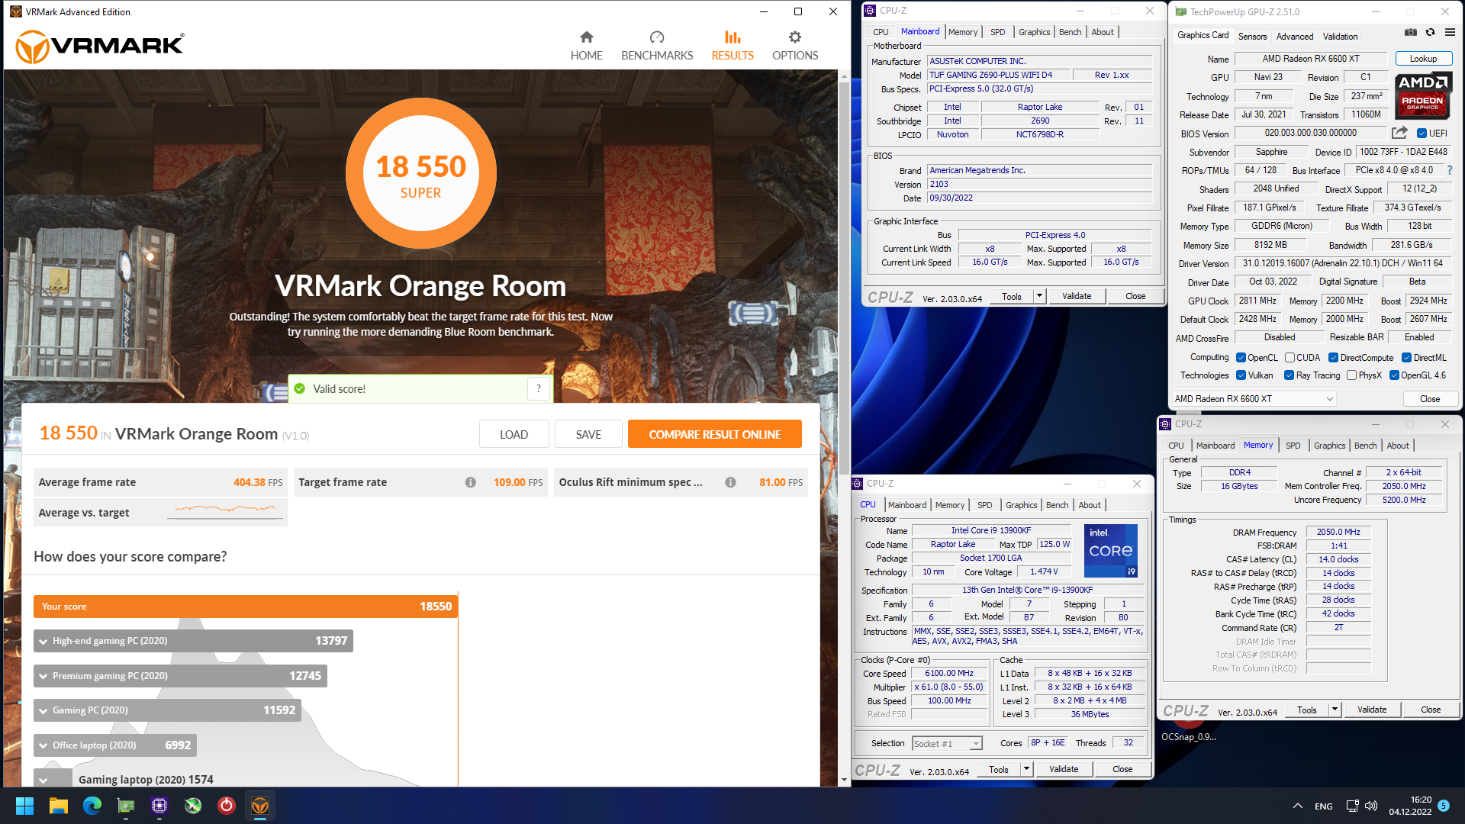Open VRMark OPTIONS gear icon
The image size is (1465, 824).
pos(795,37)
